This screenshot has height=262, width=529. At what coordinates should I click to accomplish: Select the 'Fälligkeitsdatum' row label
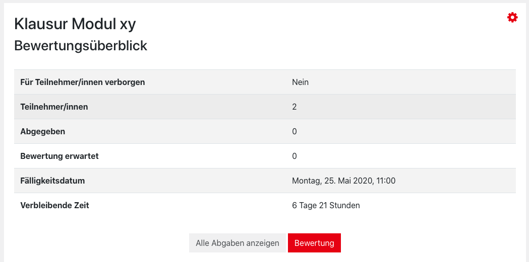(x=52, y=181)
